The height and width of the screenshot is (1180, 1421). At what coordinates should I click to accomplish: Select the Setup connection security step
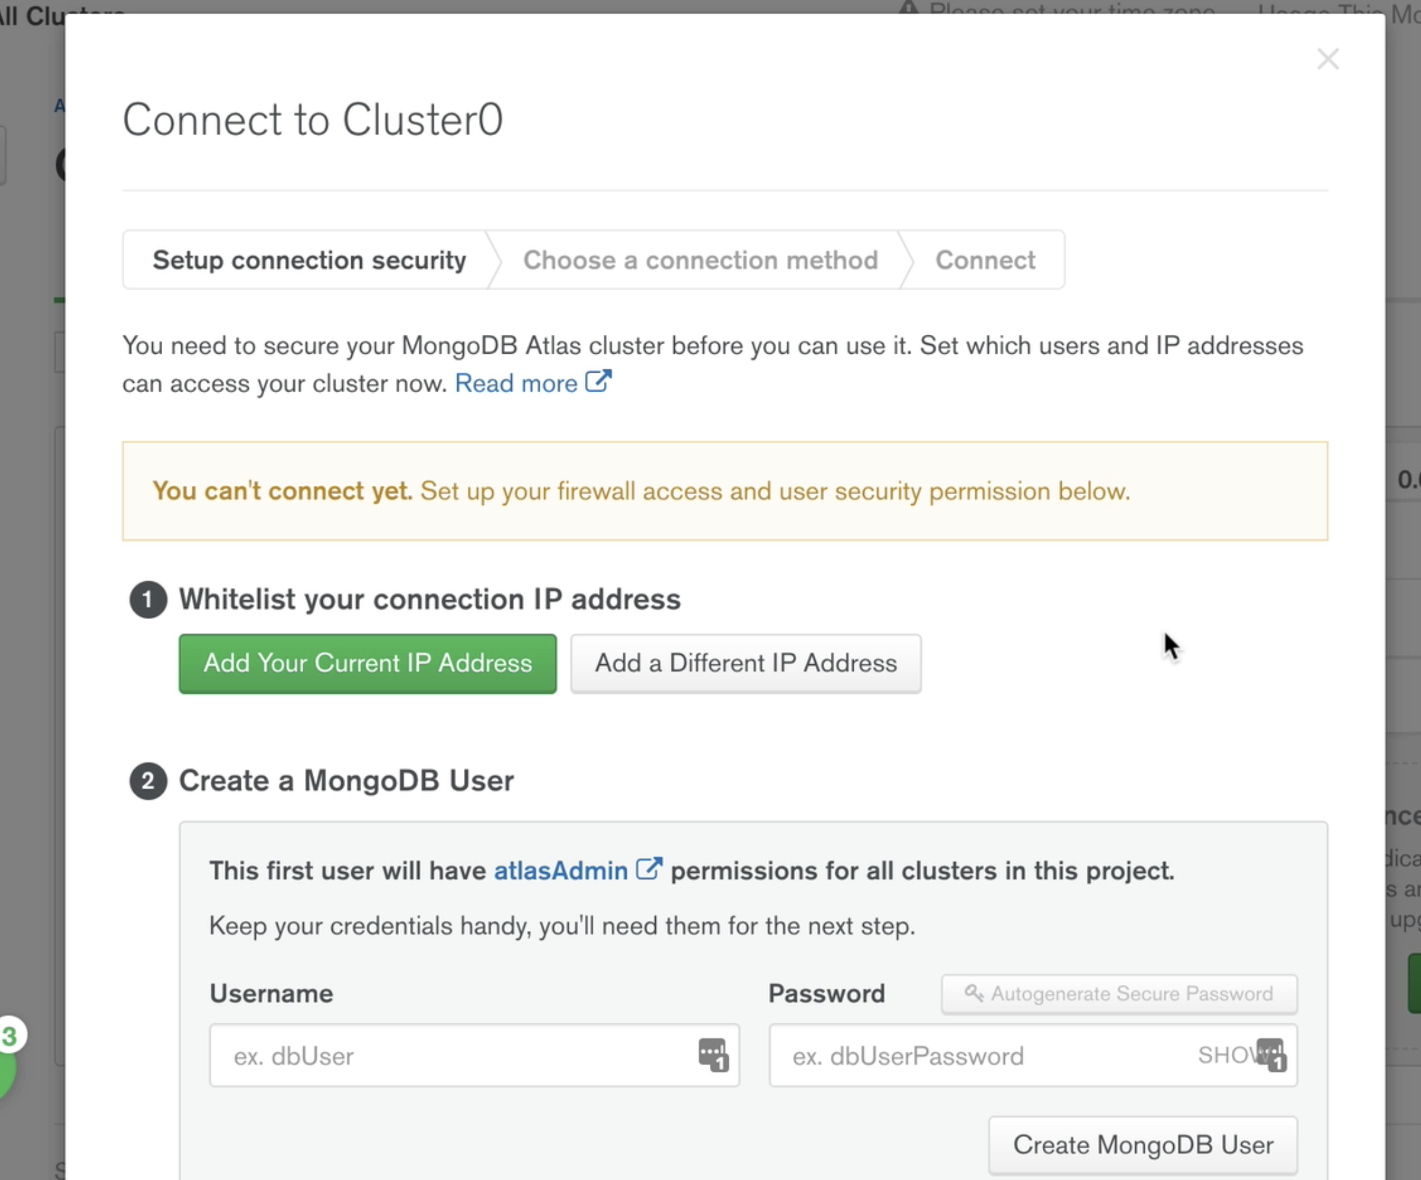click(309, 261)
